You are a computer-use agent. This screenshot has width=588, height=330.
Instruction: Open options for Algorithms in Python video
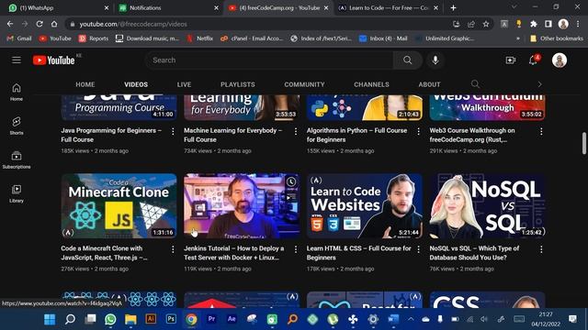coord(419,131)
